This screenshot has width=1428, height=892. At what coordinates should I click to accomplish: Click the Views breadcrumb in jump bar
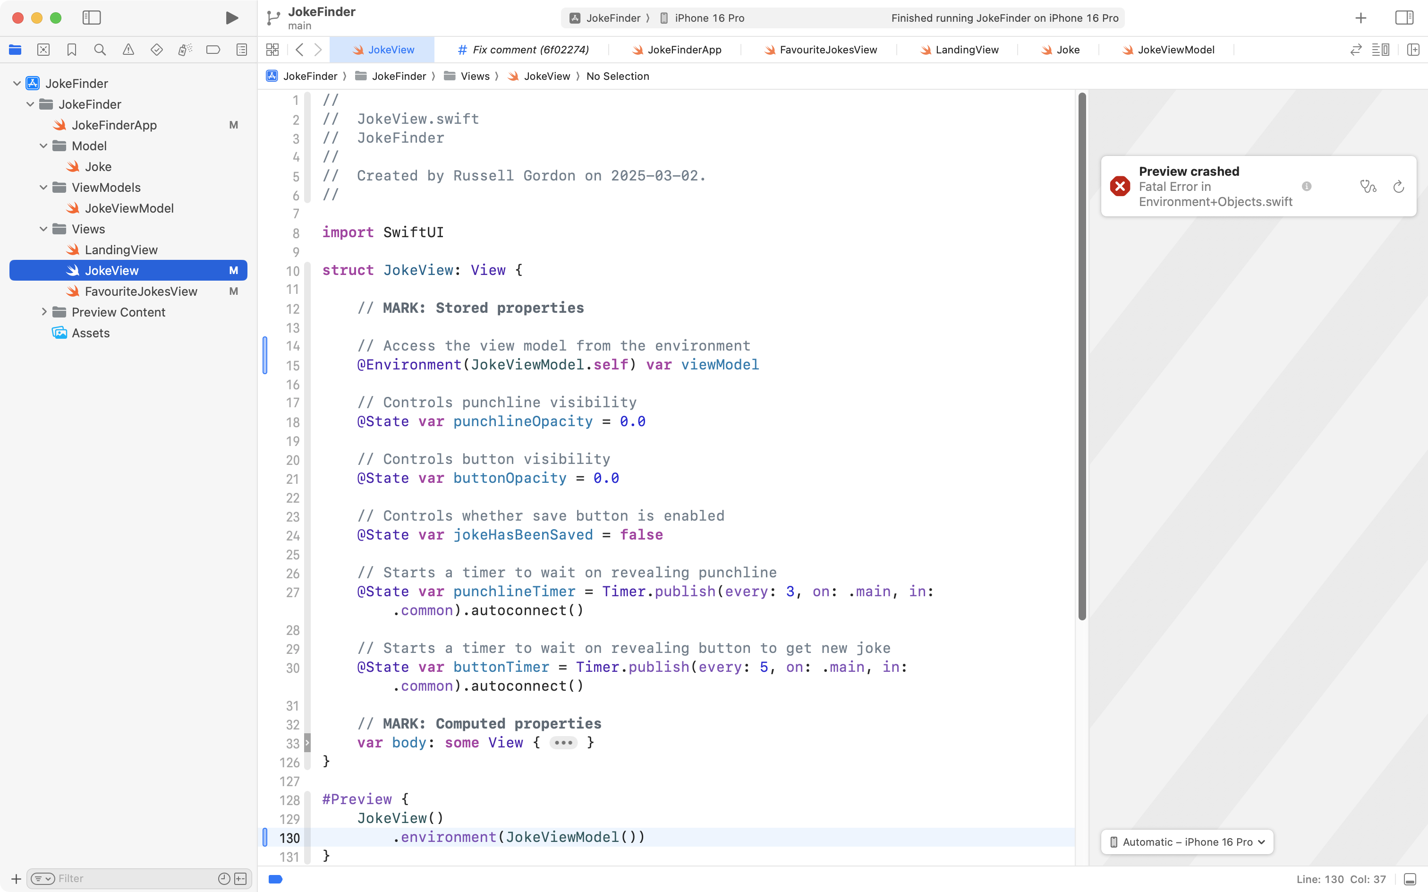[475, 76]
